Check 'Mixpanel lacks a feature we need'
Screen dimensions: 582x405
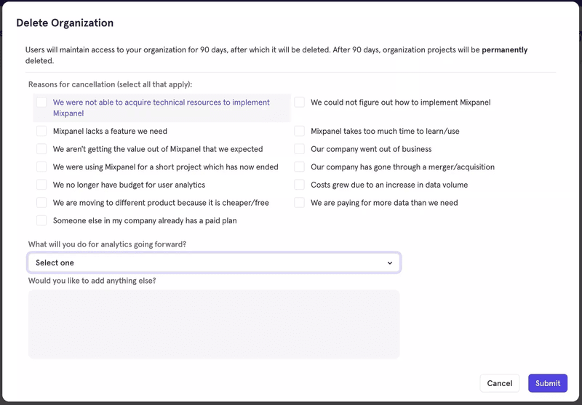click(x=41, y=132)
